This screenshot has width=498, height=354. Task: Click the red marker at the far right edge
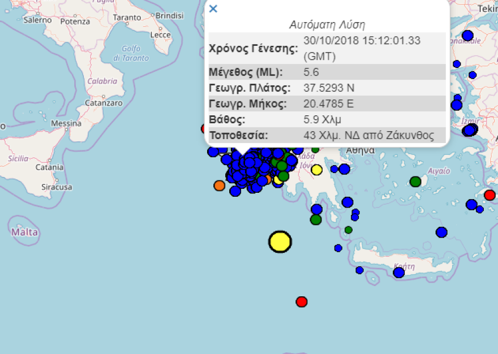490,195
